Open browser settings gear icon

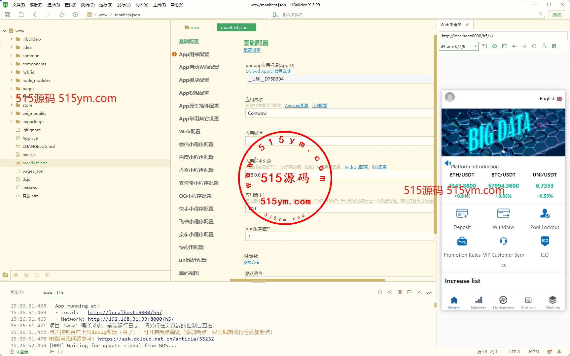(x=494, y=46)
